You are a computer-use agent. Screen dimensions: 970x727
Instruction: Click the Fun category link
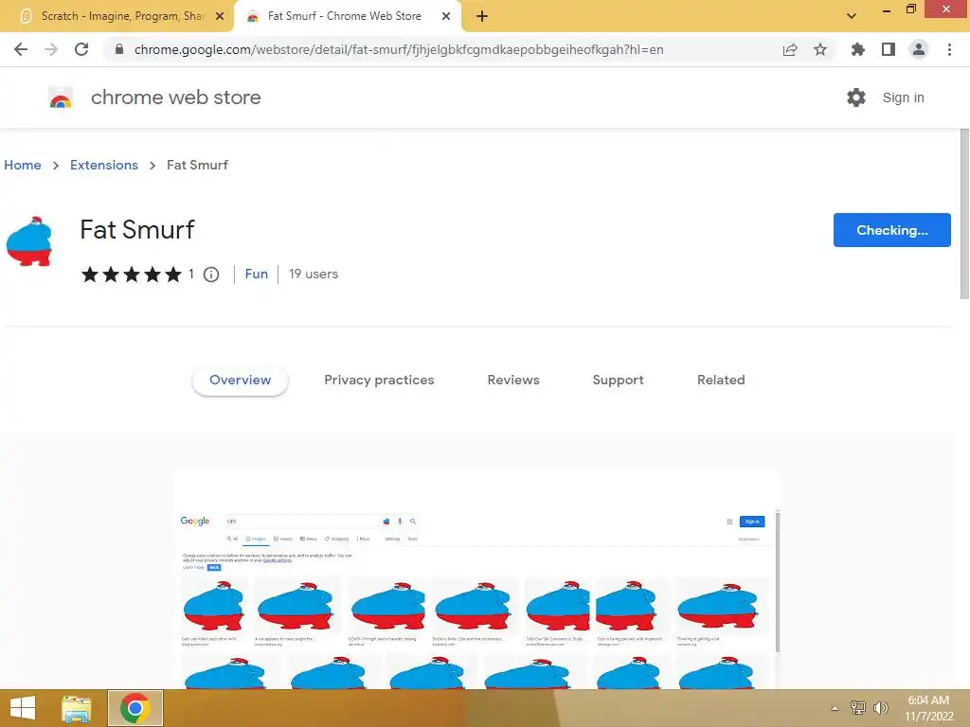tap(256, 274)
